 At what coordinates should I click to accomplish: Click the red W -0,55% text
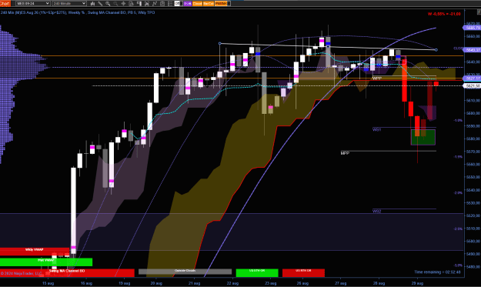pyautogui.click(x=444, y=14)
